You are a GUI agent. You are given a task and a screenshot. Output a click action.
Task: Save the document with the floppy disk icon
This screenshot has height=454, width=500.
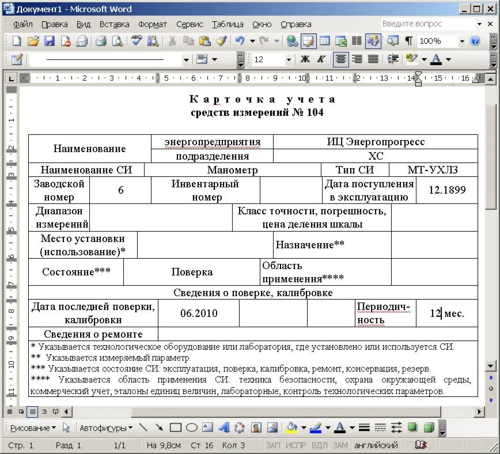pyautogui.click(x=50, y=41)
